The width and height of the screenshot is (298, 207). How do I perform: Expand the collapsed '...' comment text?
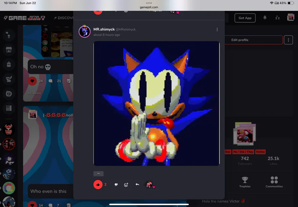98,174
